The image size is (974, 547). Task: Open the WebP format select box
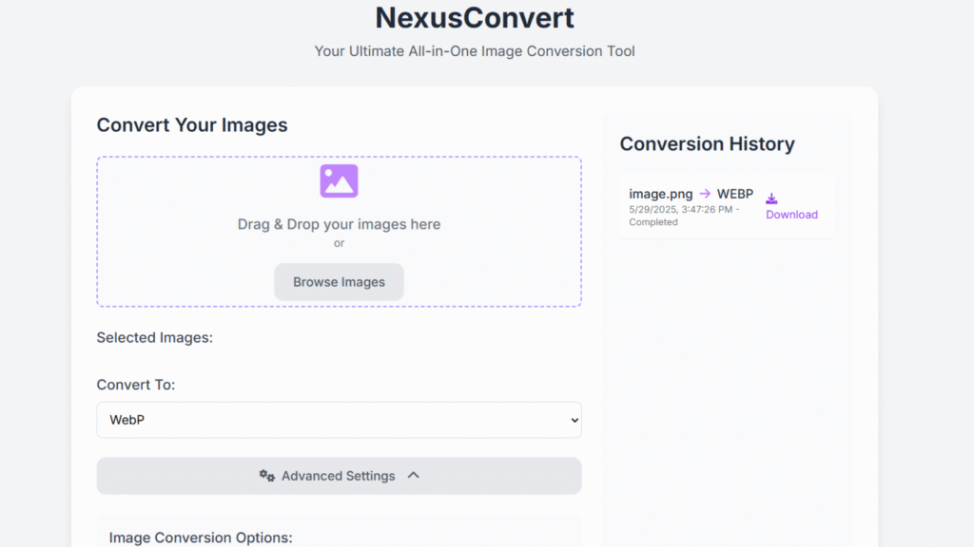click(340, 420)
